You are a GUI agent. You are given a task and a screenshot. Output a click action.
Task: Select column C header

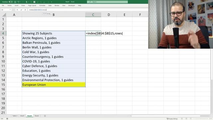coord(93,15)
